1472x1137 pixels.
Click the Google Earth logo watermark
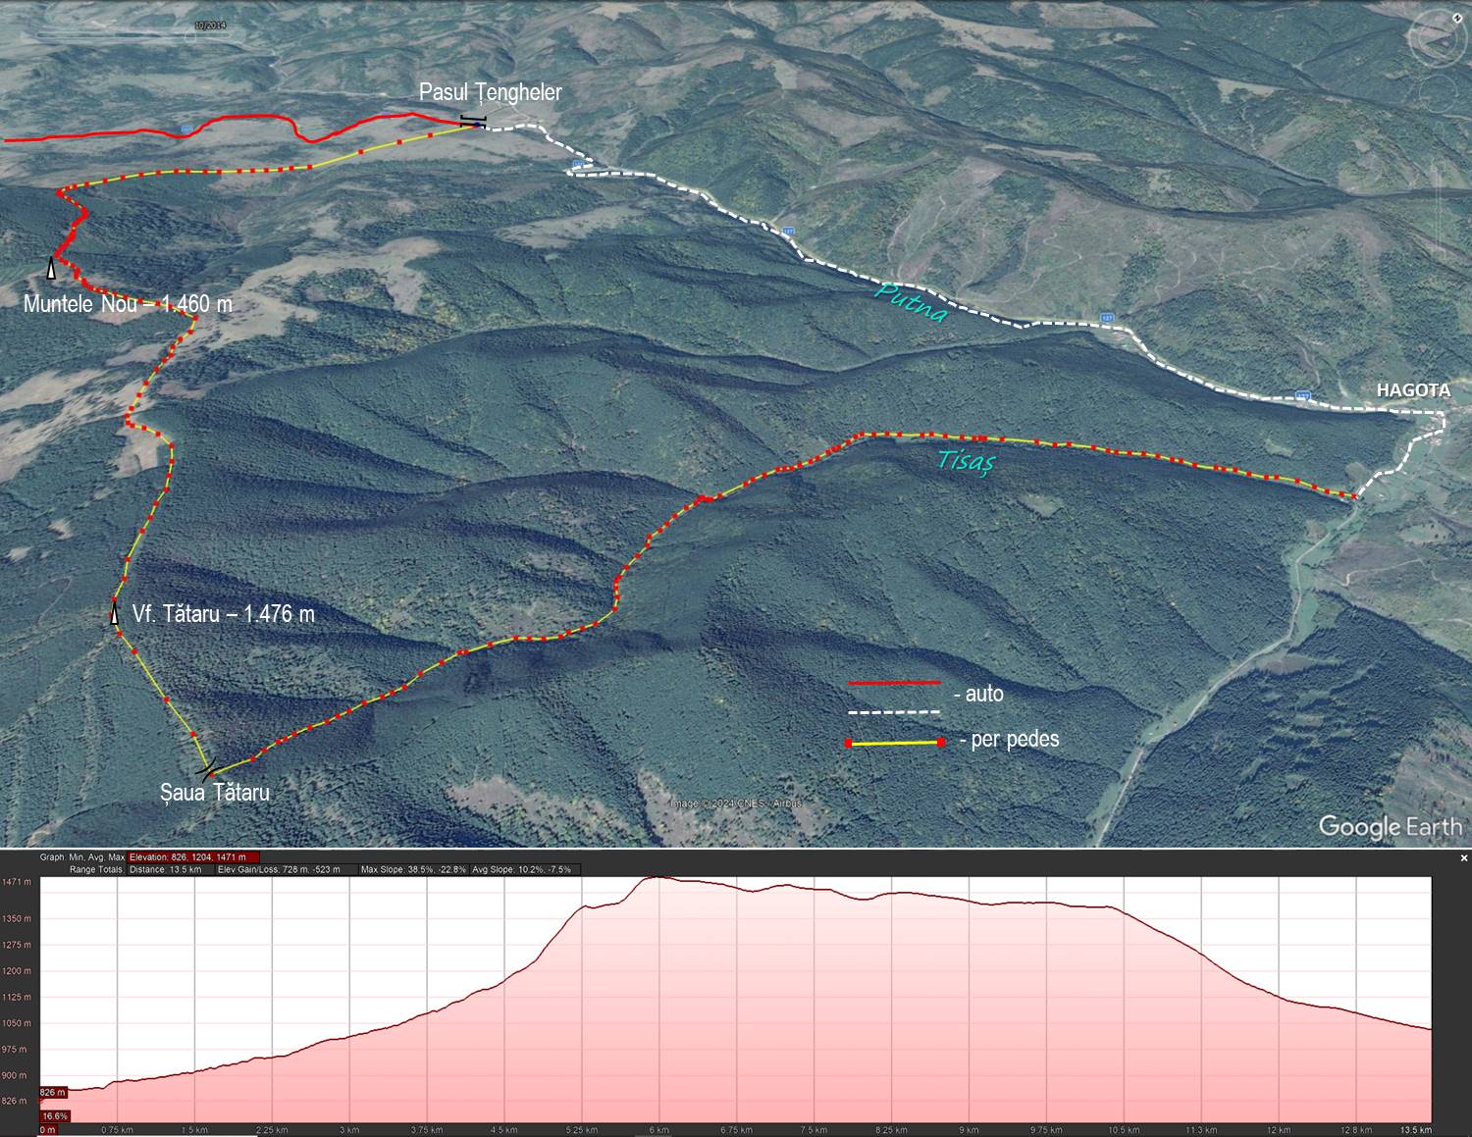point(1390,826)
